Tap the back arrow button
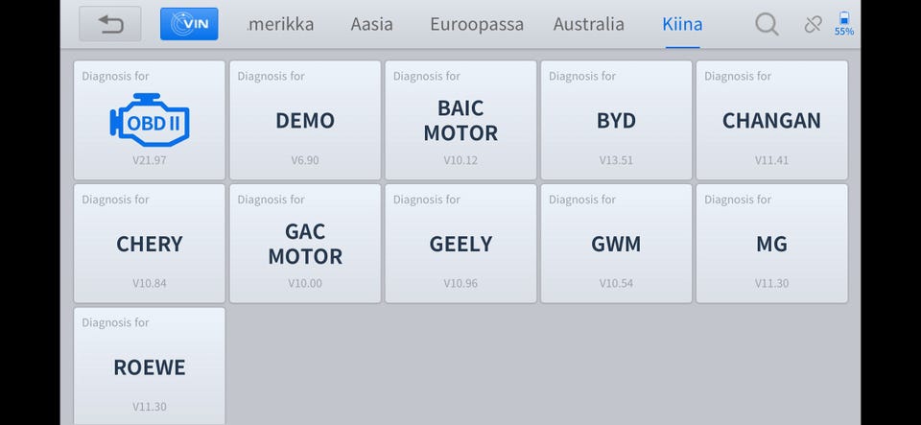The width and height of the screenshot is (921, 425). point(110,24)
